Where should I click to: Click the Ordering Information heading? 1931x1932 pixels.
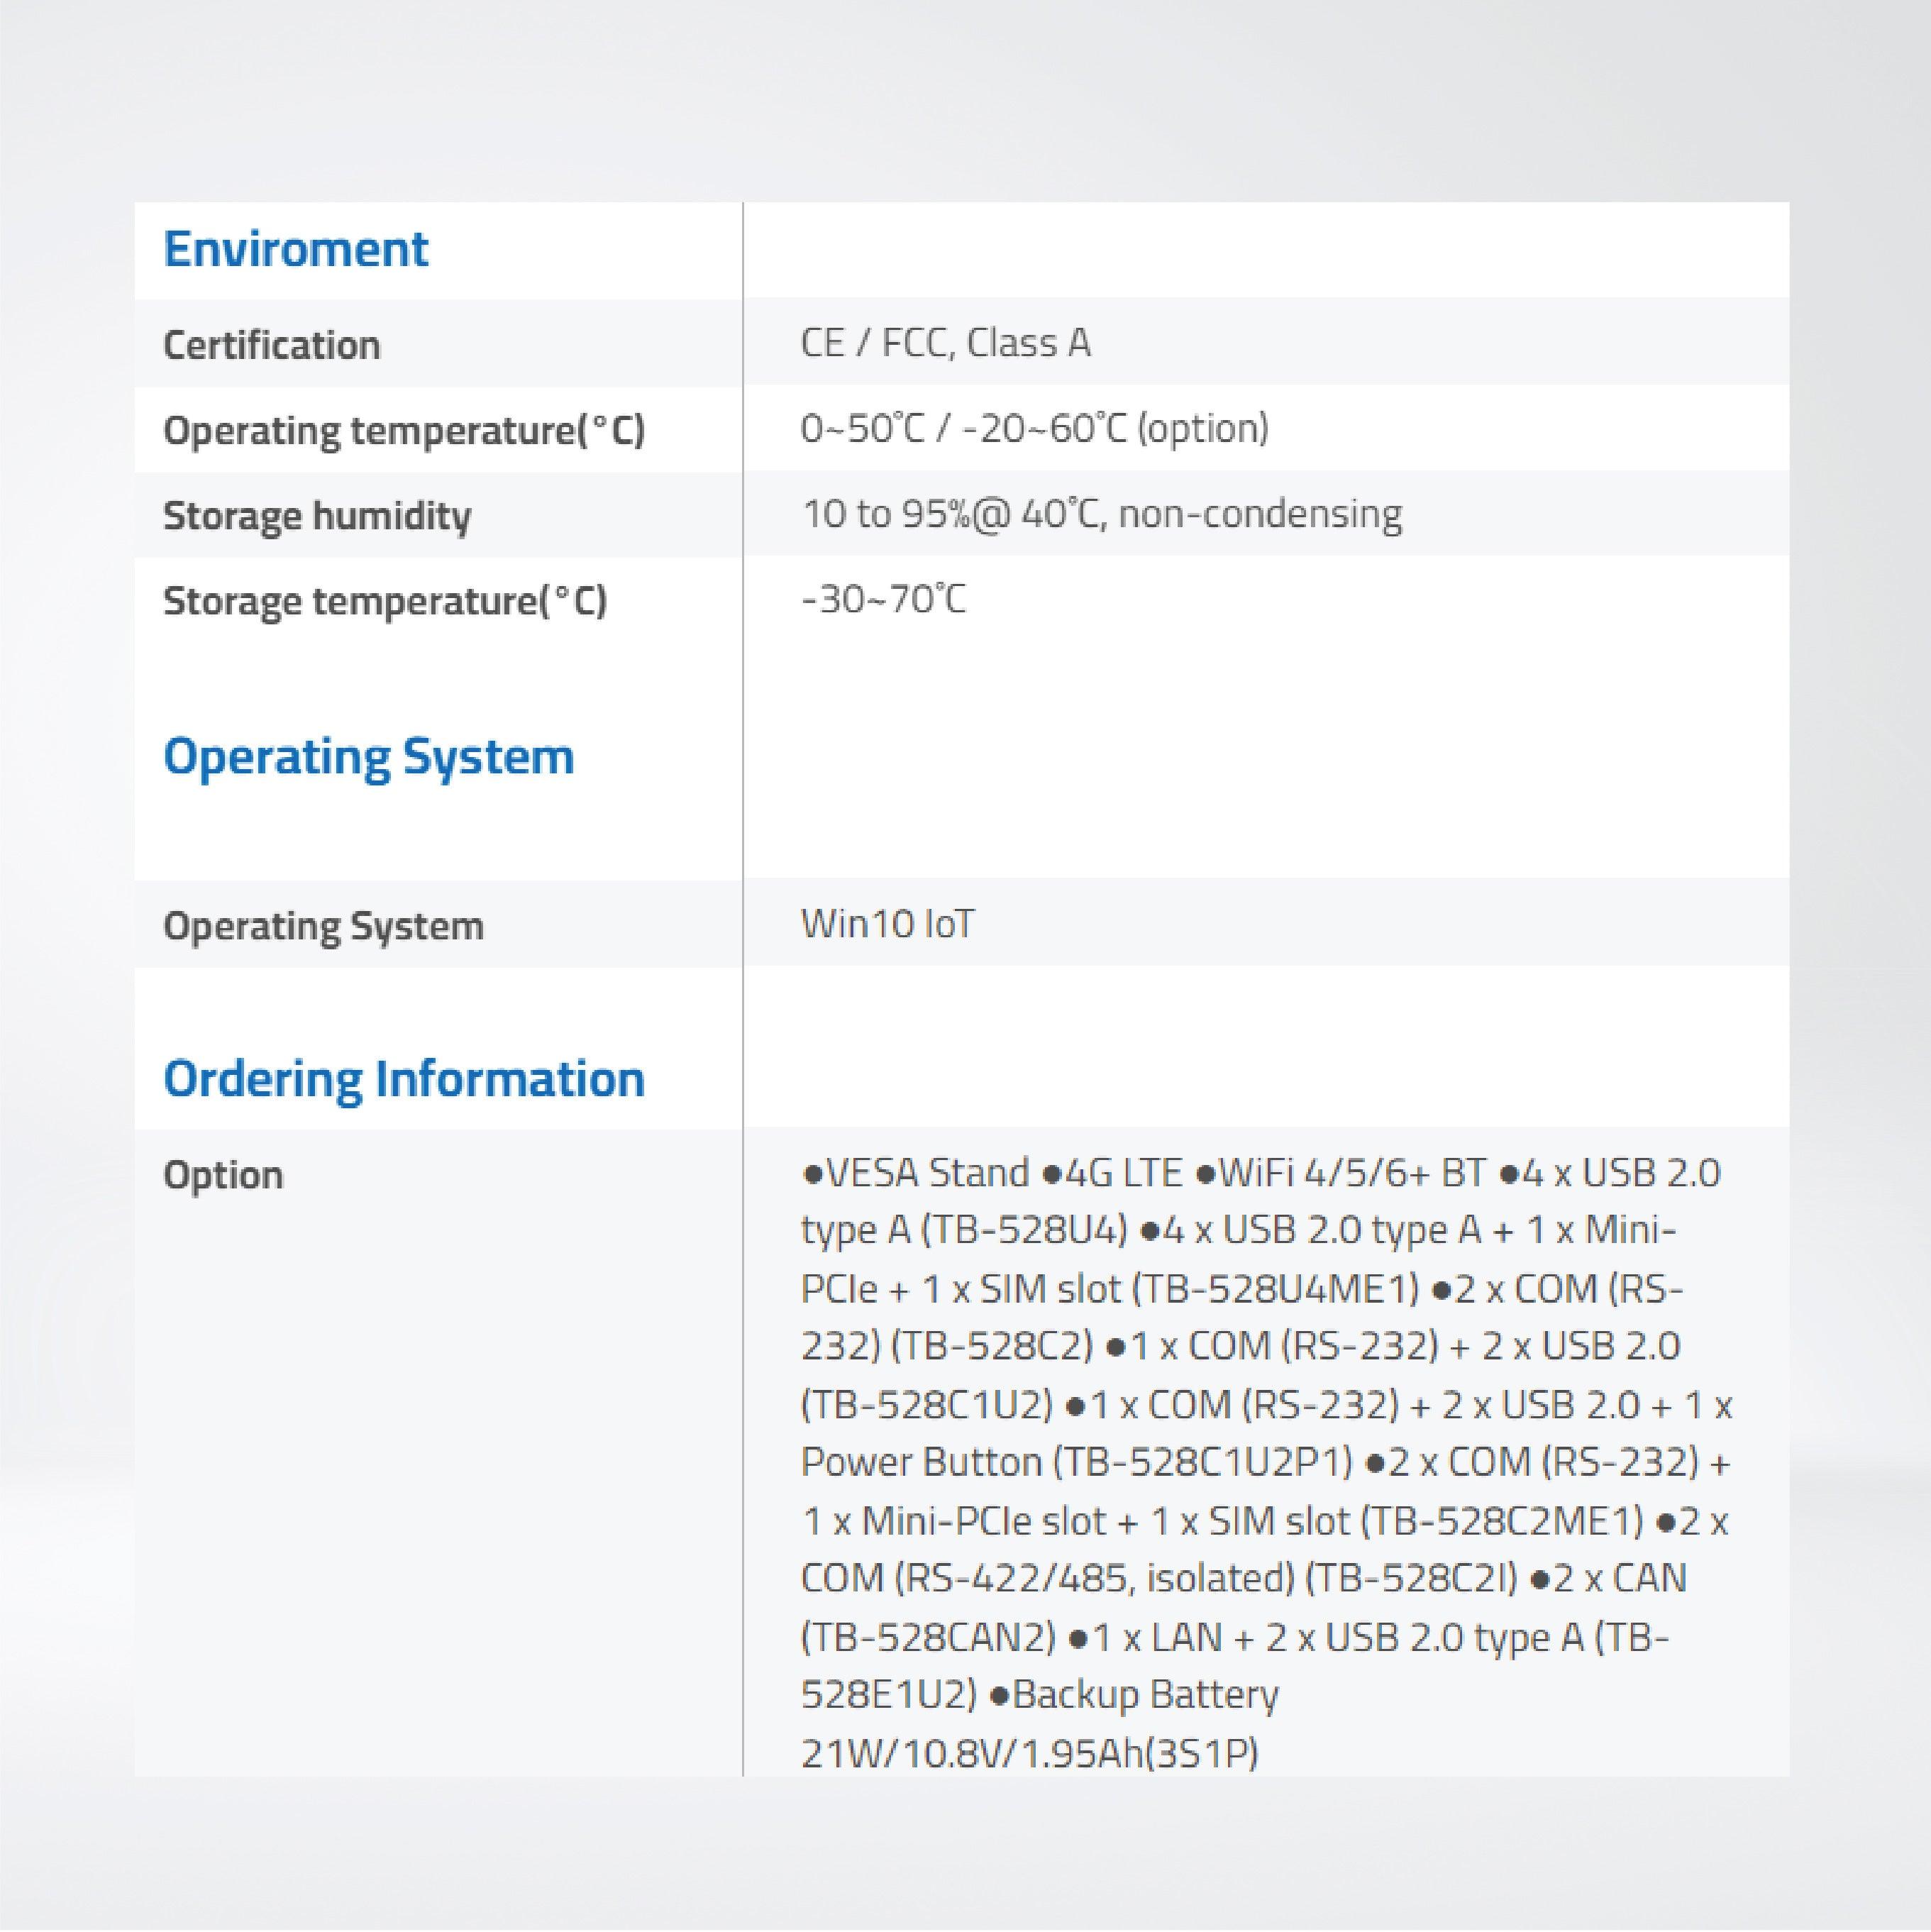[405, 1078]
